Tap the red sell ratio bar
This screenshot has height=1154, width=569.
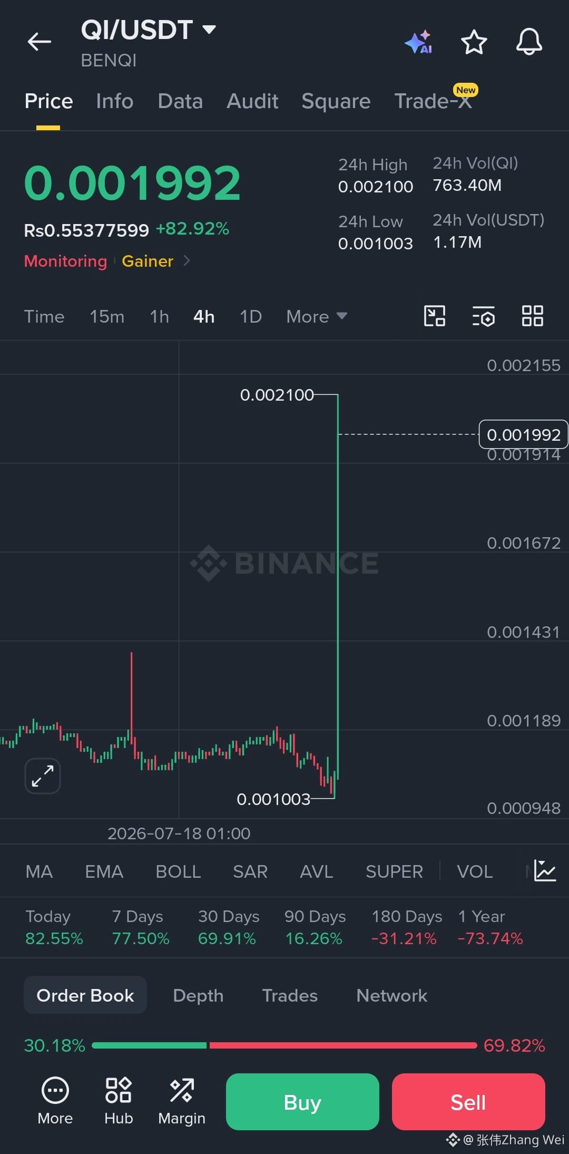pos(344,1045)
